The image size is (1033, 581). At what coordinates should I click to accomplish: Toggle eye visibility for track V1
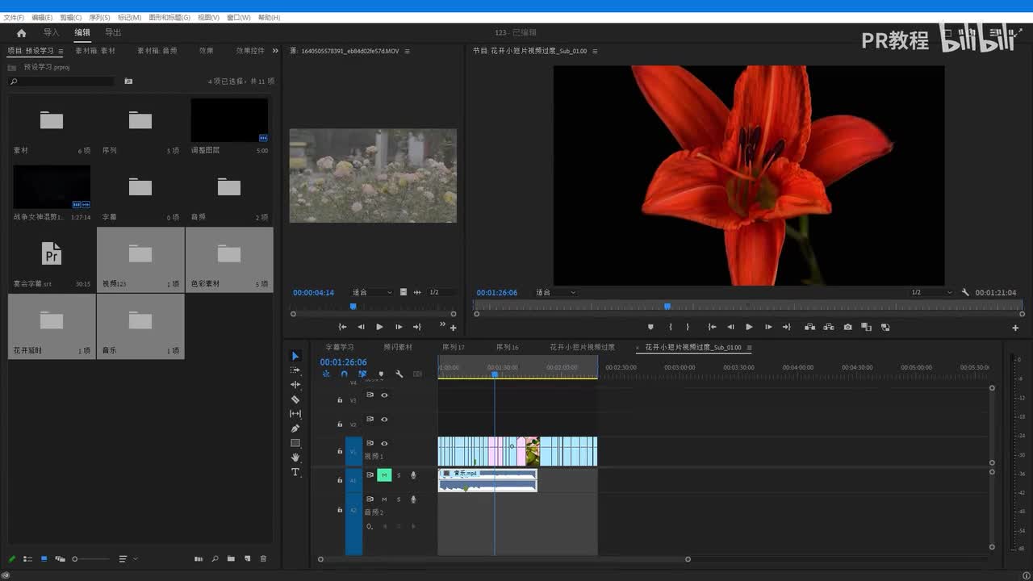pyautogui.click(x=384, y=443)
